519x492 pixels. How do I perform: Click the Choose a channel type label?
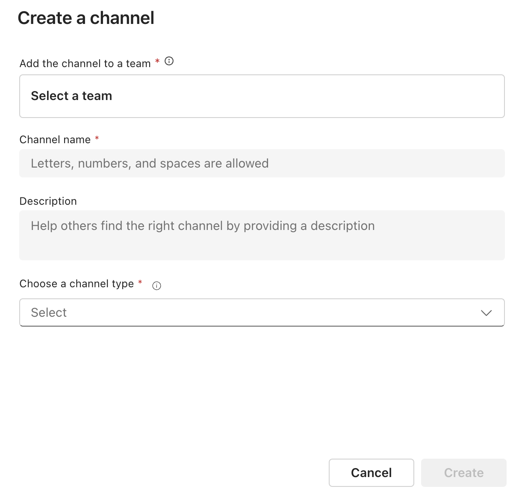pyautogui.click(x=77, y=284)
